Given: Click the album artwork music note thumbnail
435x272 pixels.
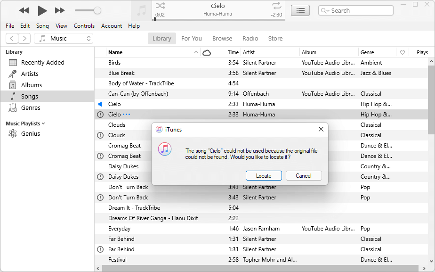Looking at the screenshot, I should click(x=142, y=10).
